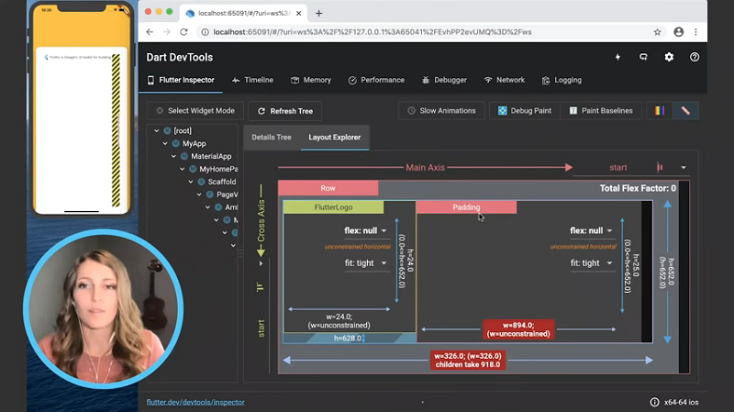Collapse the MyHomePage tree node
This screenshot has height=412, width=734.
point(182,169)
